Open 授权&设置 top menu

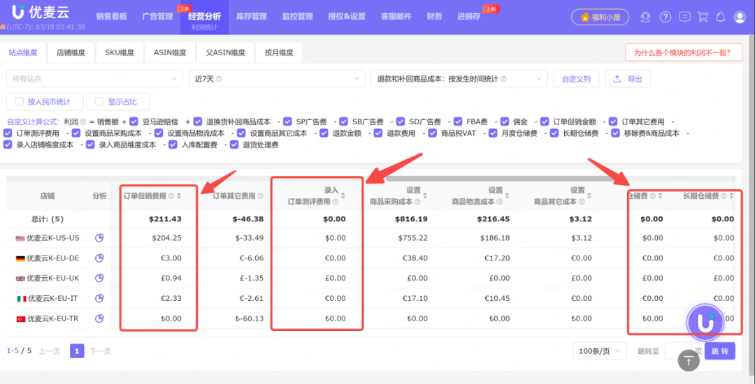[x=347, y=17]
